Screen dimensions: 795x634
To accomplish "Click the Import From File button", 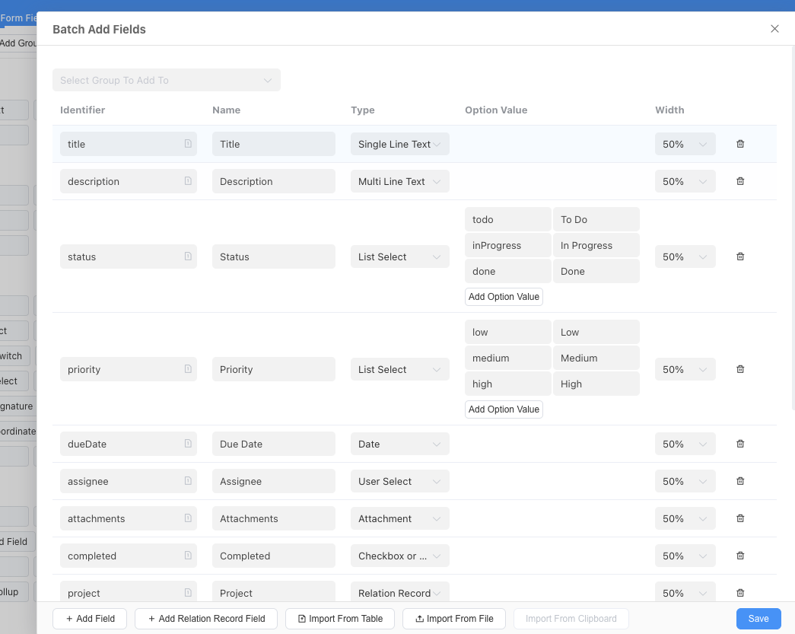I will point(453,619).
